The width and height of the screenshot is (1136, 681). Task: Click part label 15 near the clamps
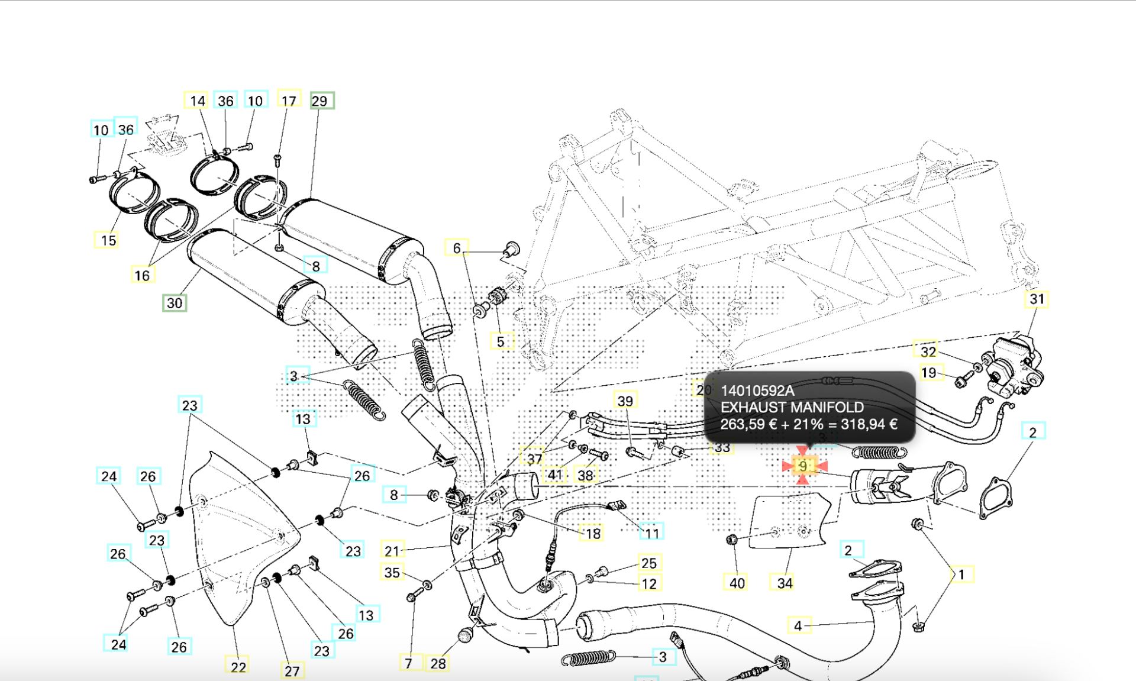click(108, 240)
